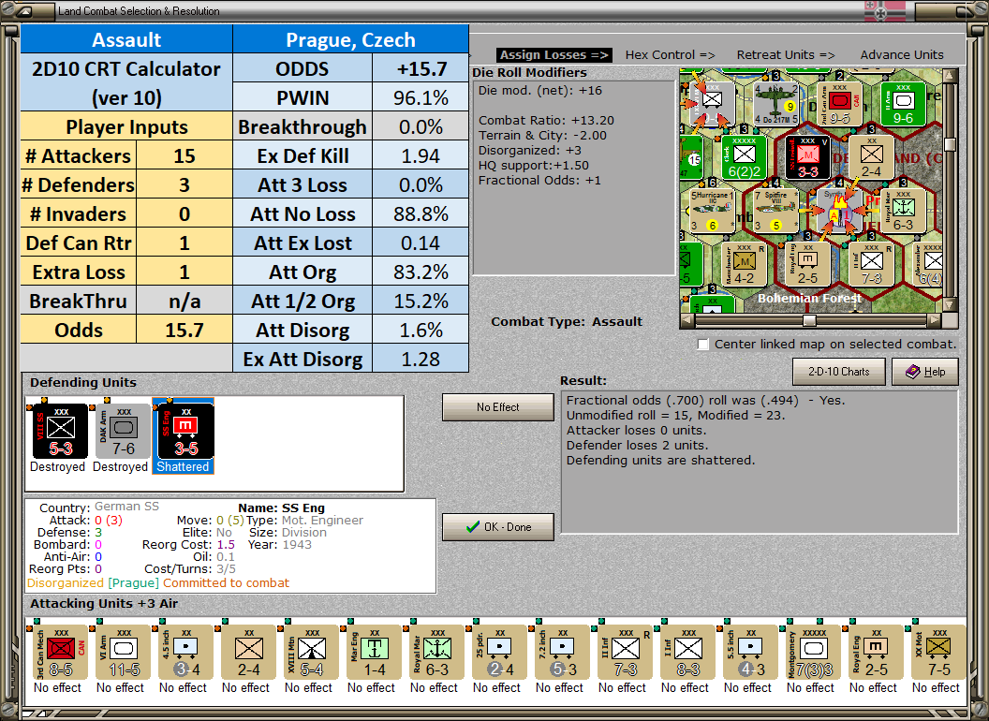The height and width of the screenshot is (721, 989).
Task: Select the 25 pdr artillery attacking unit
Action: pos(499,653)
